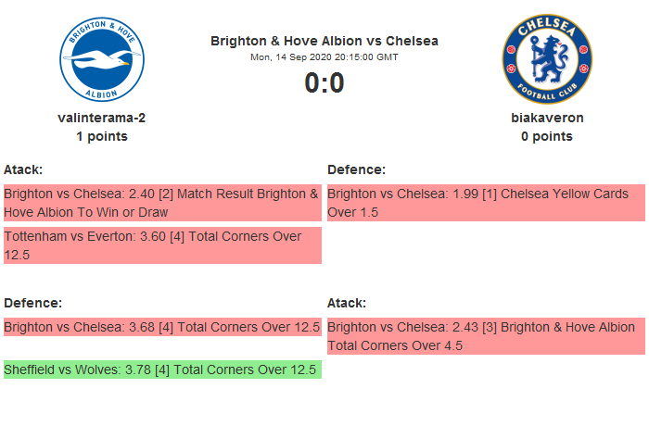Viewport: 649px width, 426px height.
Task: Click the lower-left Defence heading
Action: (32, 303)
